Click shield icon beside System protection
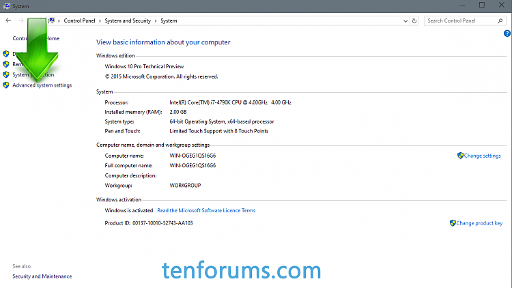The height and width of the screenshot is (288, 512). (x=6, y=74)
